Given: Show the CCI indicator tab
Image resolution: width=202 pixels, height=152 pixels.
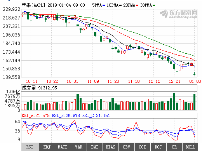Looking at the screenshot, I should click(143, 147).
